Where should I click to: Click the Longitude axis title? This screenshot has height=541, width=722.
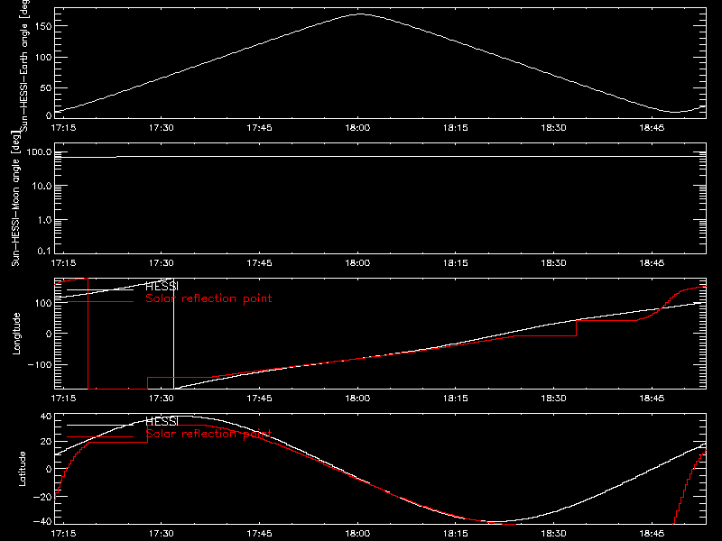(x=16, y=334)
